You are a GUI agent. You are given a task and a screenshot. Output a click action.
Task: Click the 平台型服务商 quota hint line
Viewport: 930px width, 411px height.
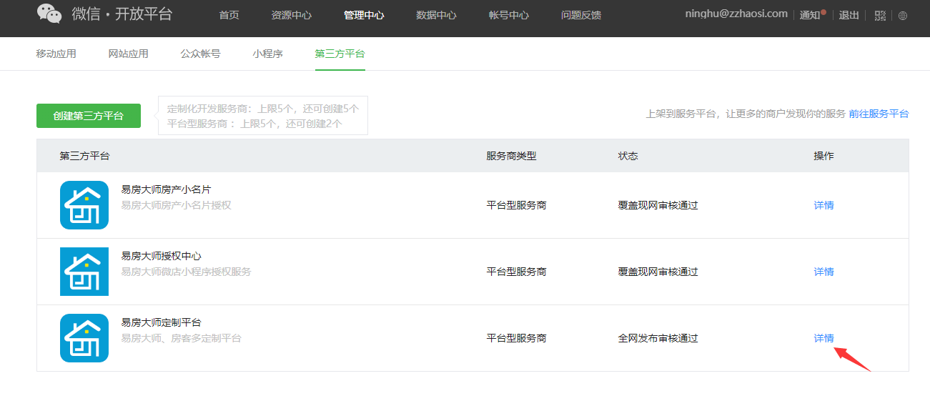tap(255, 123)
